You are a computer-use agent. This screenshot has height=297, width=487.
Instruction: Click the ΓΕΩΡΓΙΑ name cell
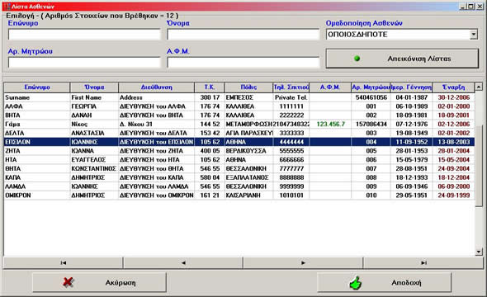[x=94, y=106]
